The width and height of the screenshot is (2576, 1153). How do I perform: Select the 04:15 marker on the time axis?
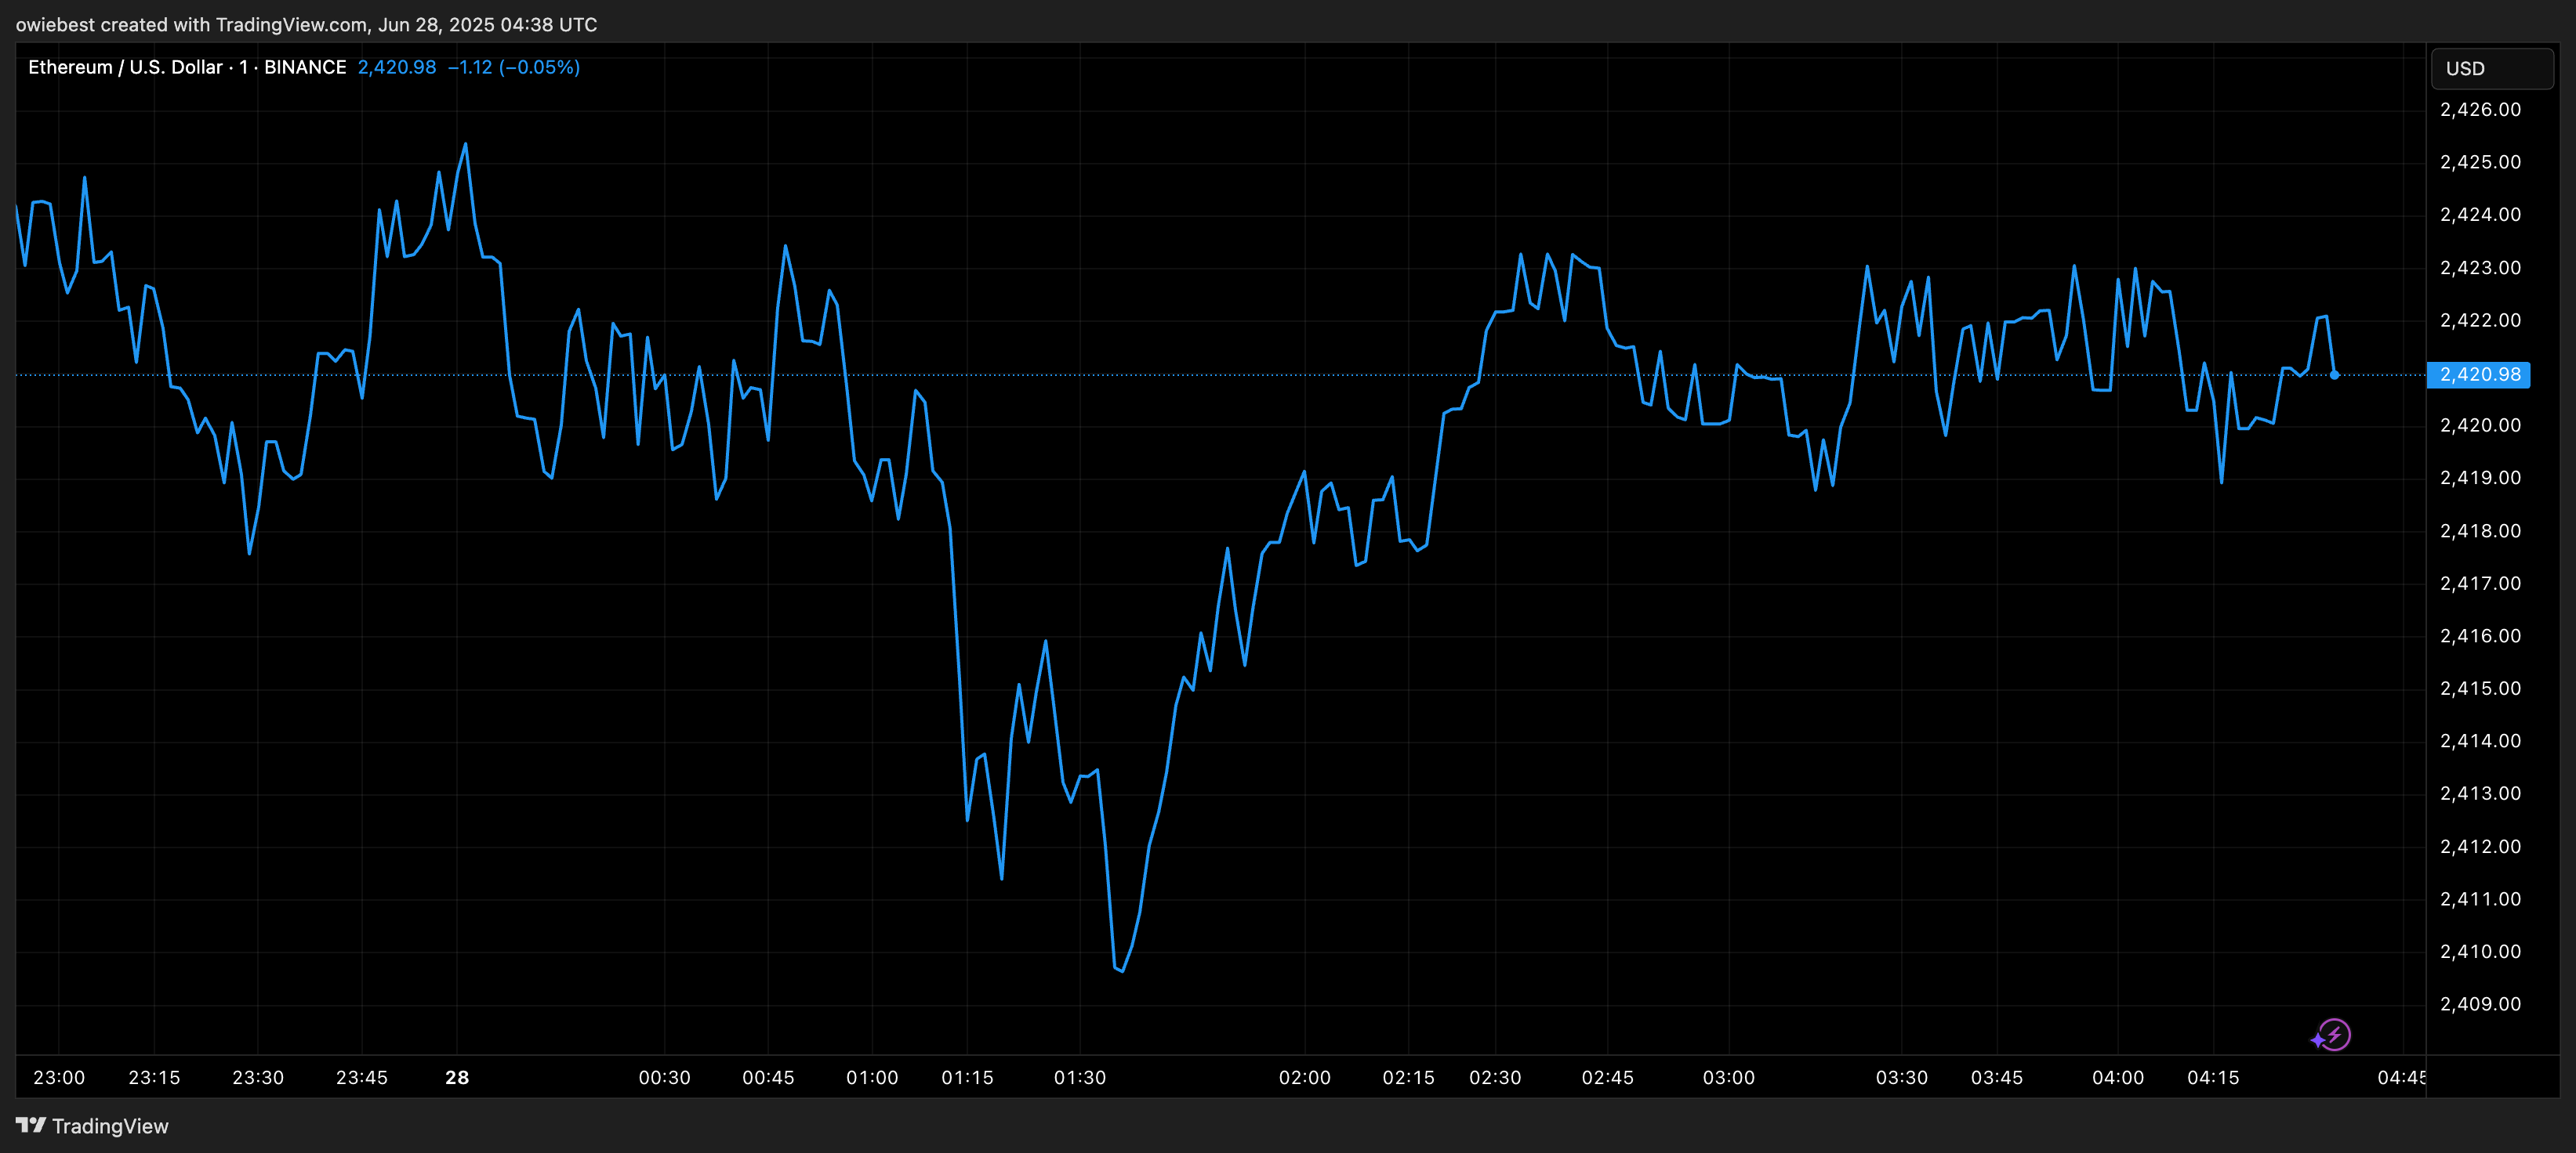pos(2212,1077)
